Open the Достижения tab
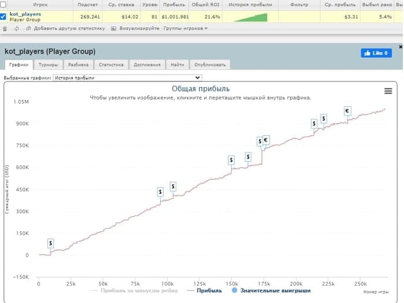 click(x=147, y=65)
